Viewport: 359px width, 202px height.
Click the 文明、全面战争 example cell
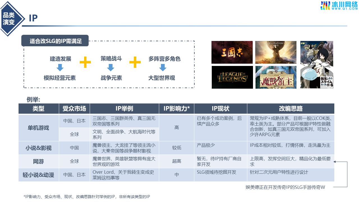pyautogui.click(x=124, y=134)
